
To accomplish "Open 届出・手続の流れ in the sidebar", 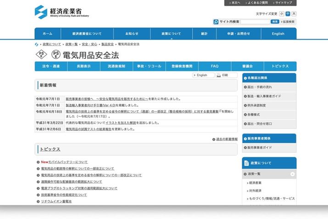I will (260, 87).
